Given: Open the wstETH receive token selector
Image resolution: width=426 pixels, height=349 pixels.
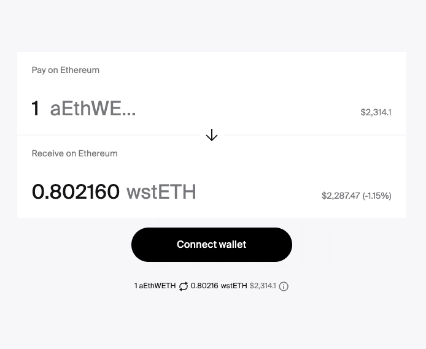Looking at the screenshot, I should tap(161, 192).
